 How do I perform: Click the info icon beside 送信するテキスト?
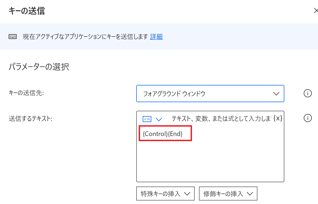tap(307, 118)
